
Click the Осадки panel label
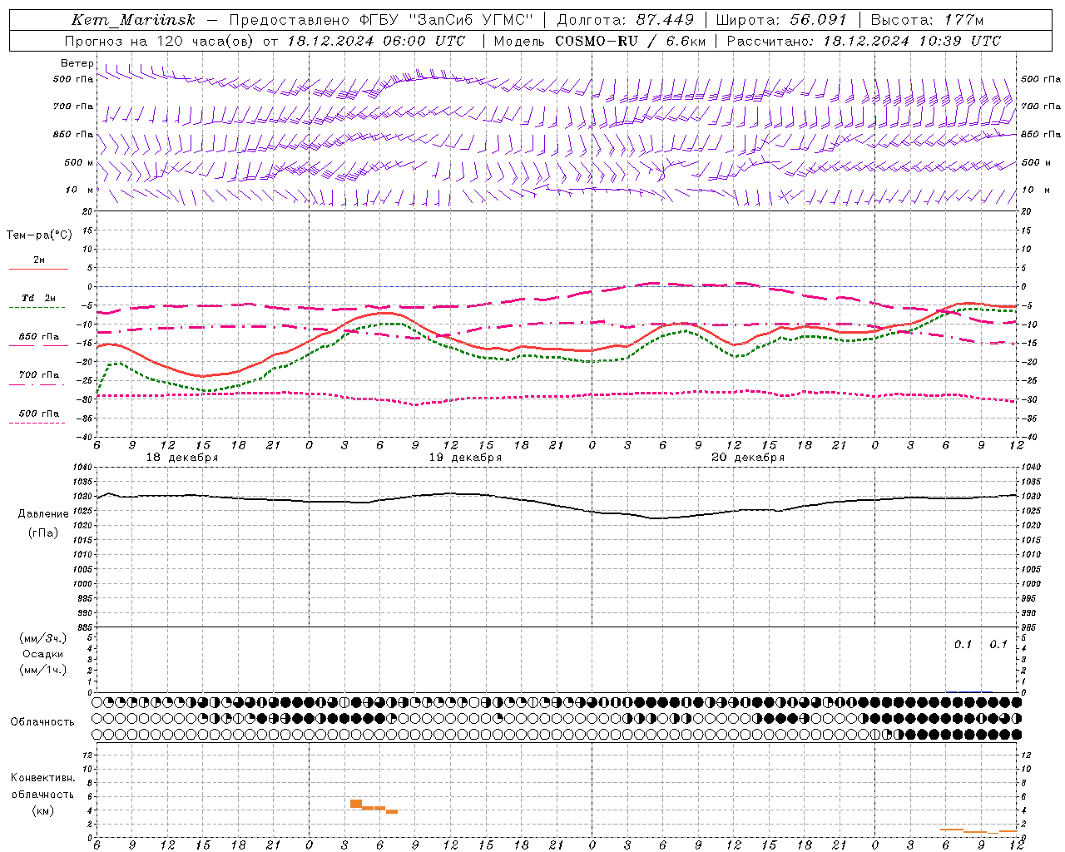pyautogui.click(x=43, y=655)
